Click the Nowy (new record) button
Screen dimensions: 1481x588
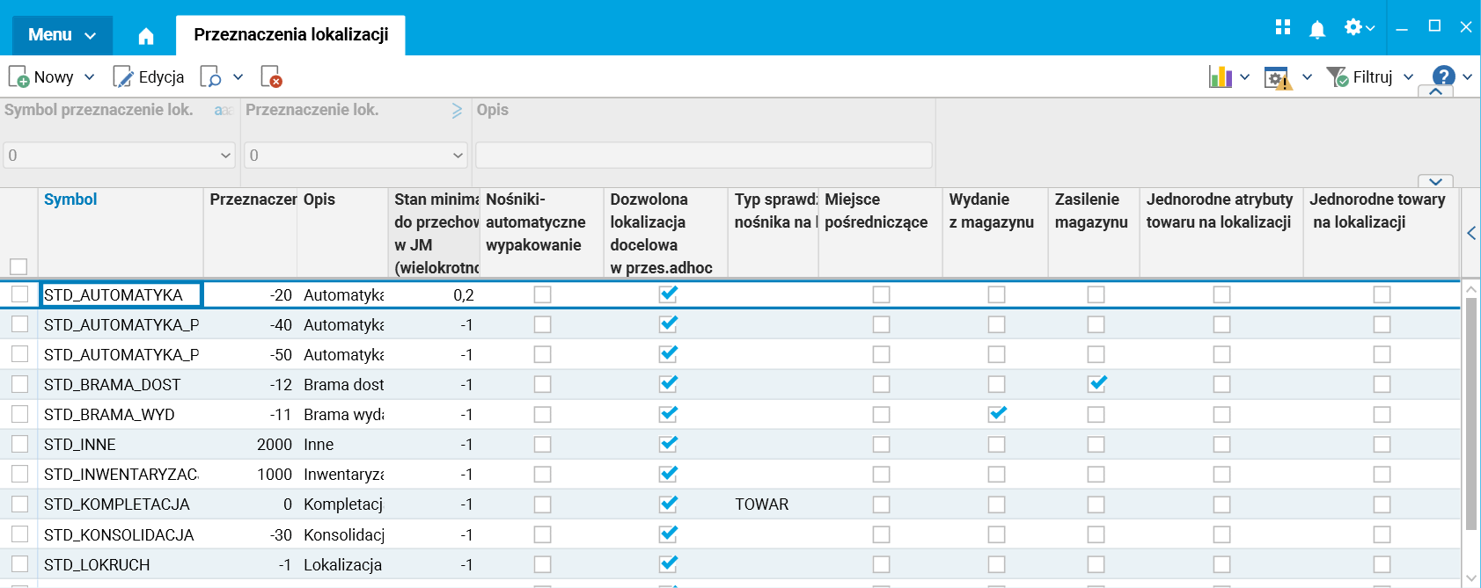coord(41,77)
